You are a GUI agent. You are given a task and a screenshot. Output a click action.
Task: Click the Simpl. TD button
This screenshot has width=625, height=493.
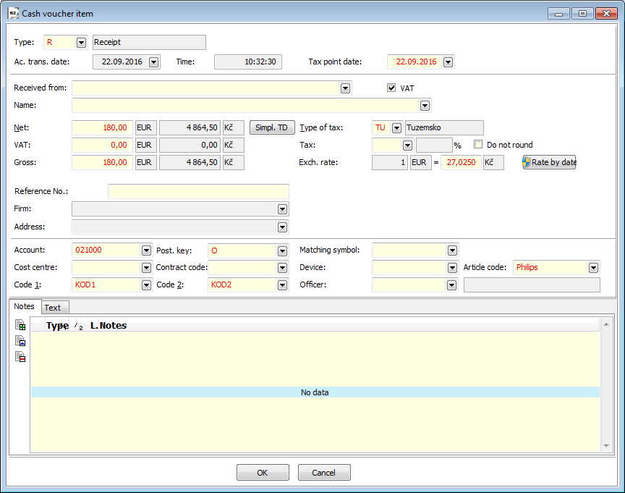[272, 127]
